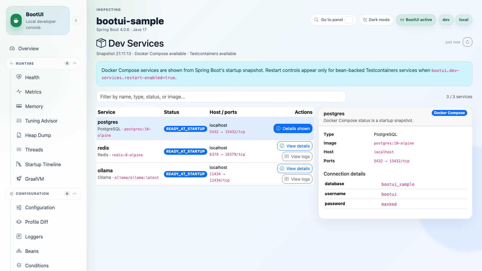482x271 pixels.
Task: Click the info icon in Details shown
Action: [x=278, y=129]
